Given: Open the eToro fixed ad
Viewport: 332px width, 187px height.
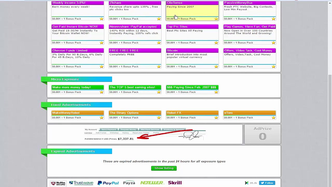Looking at the screenshot, I should coord(250,113).
